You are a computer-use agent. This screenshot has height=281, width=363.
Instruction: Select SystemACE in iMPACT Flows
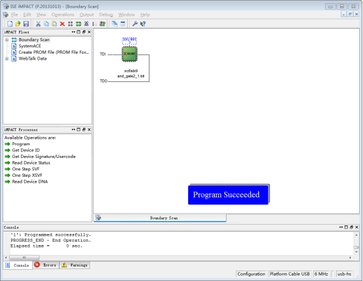[29, 46]
